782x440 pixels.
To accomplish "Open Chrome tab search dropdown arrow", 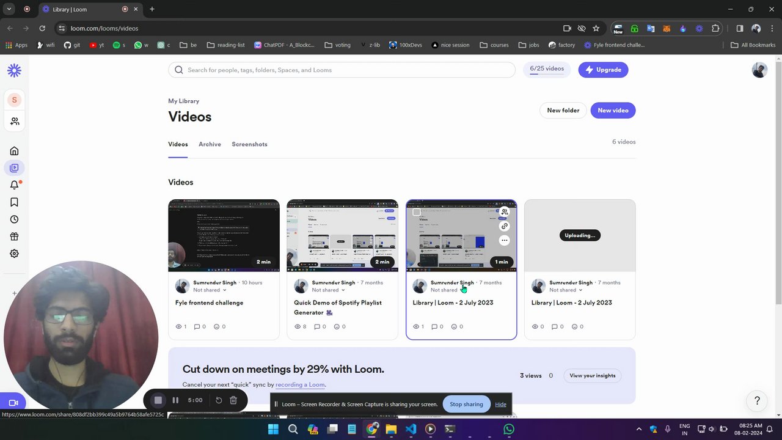I will pos(9,9).
